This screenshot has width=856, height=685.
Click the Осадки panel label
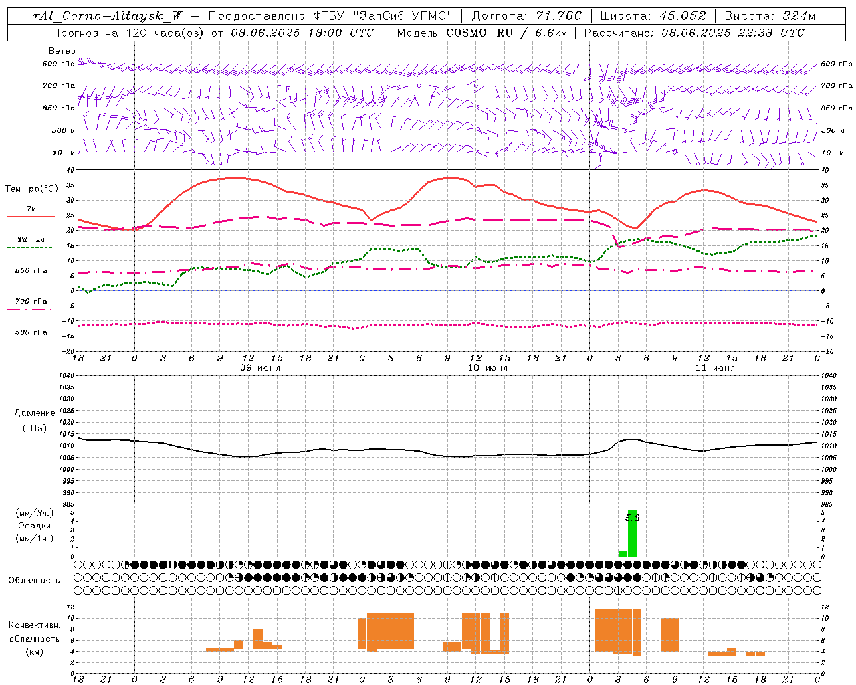click(x=35, y=526)
